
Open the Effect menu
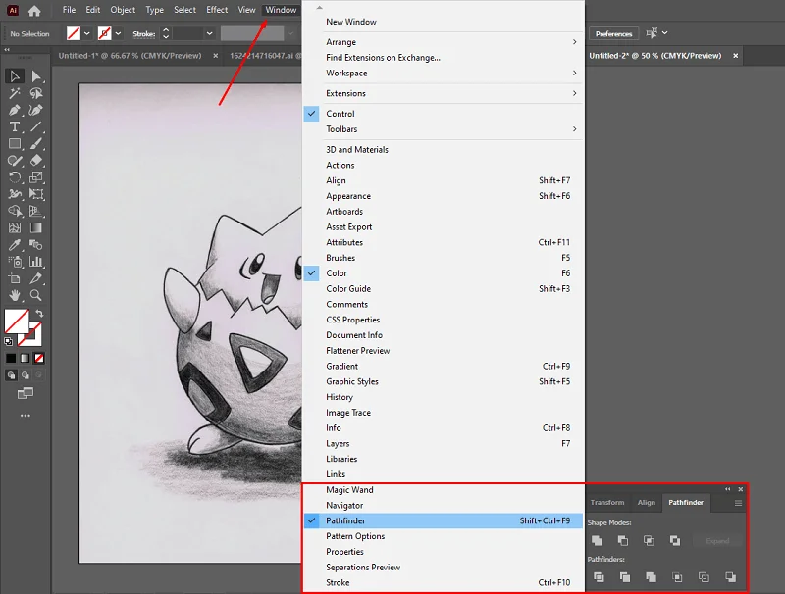[x=217, y=10]
